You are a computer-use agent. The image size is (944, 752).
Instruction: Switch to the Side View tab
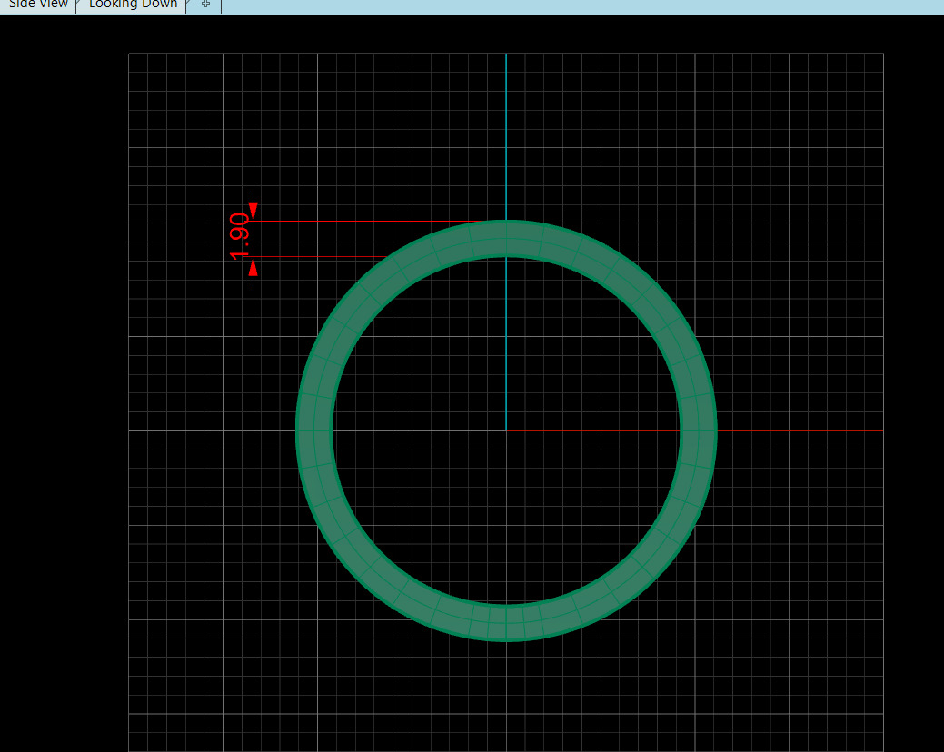tap(38, 5)
